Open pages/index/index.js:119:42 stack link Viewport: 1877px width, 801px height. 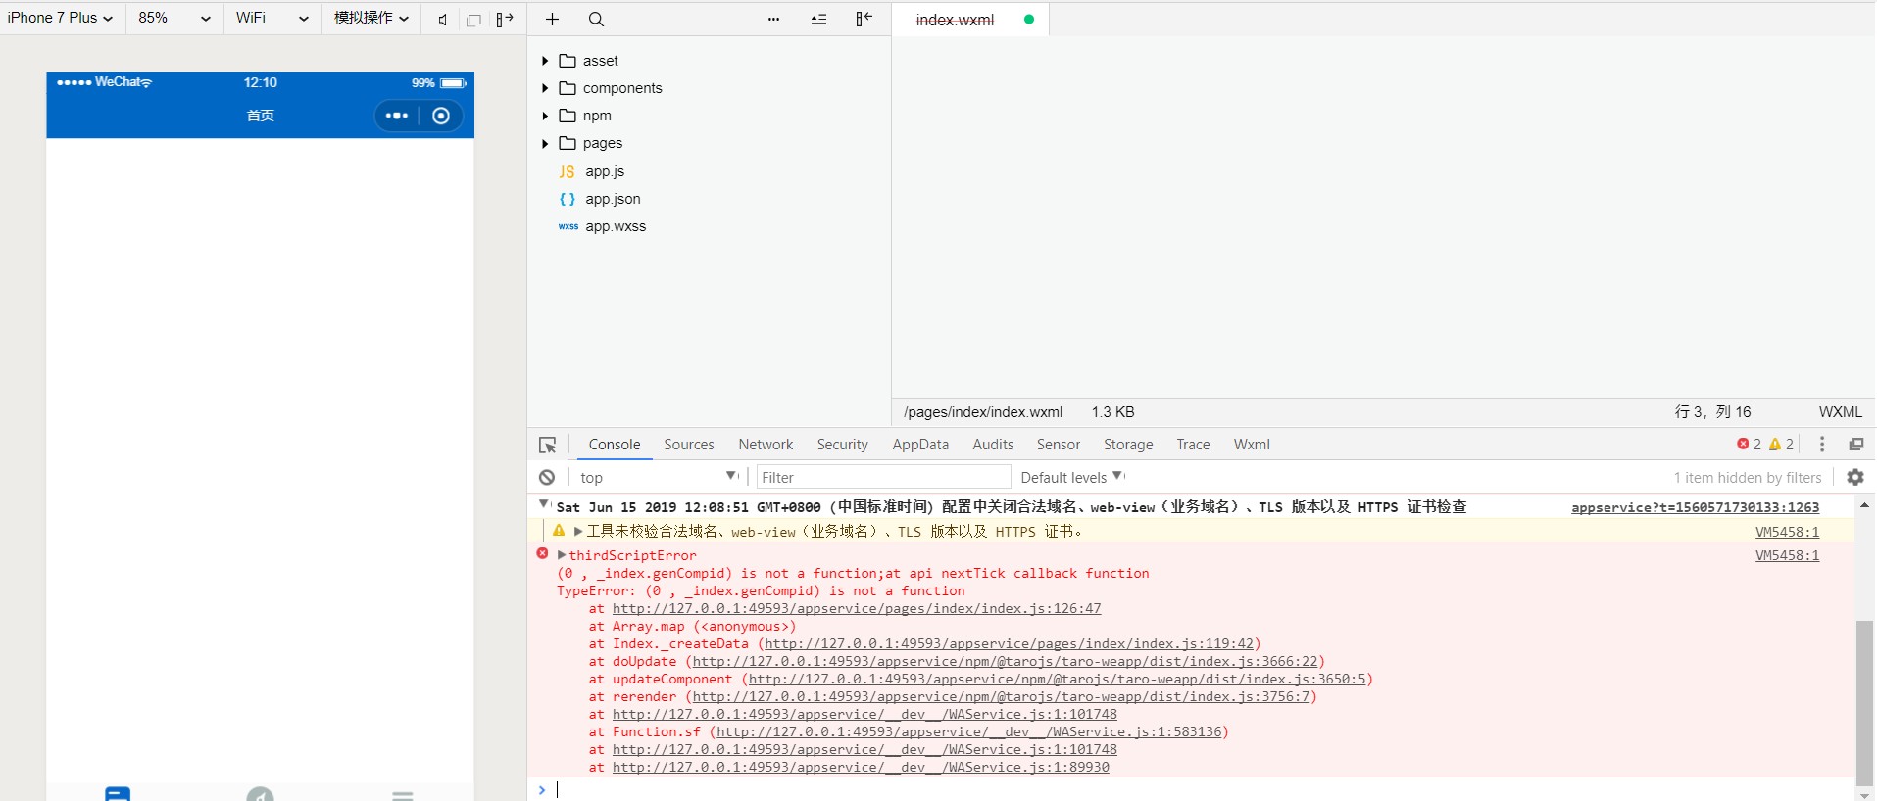[1009, 643]
